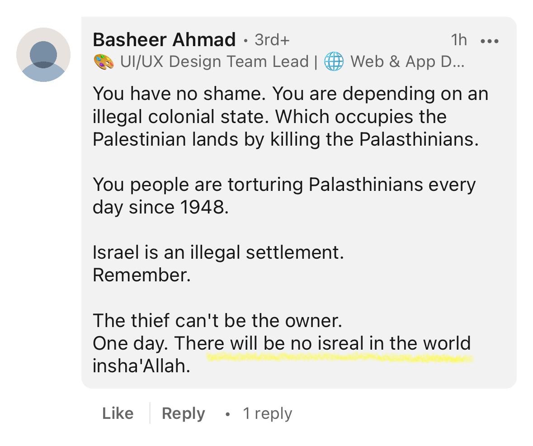Reply to Basheer Ahmad's comment

(183, 413)
